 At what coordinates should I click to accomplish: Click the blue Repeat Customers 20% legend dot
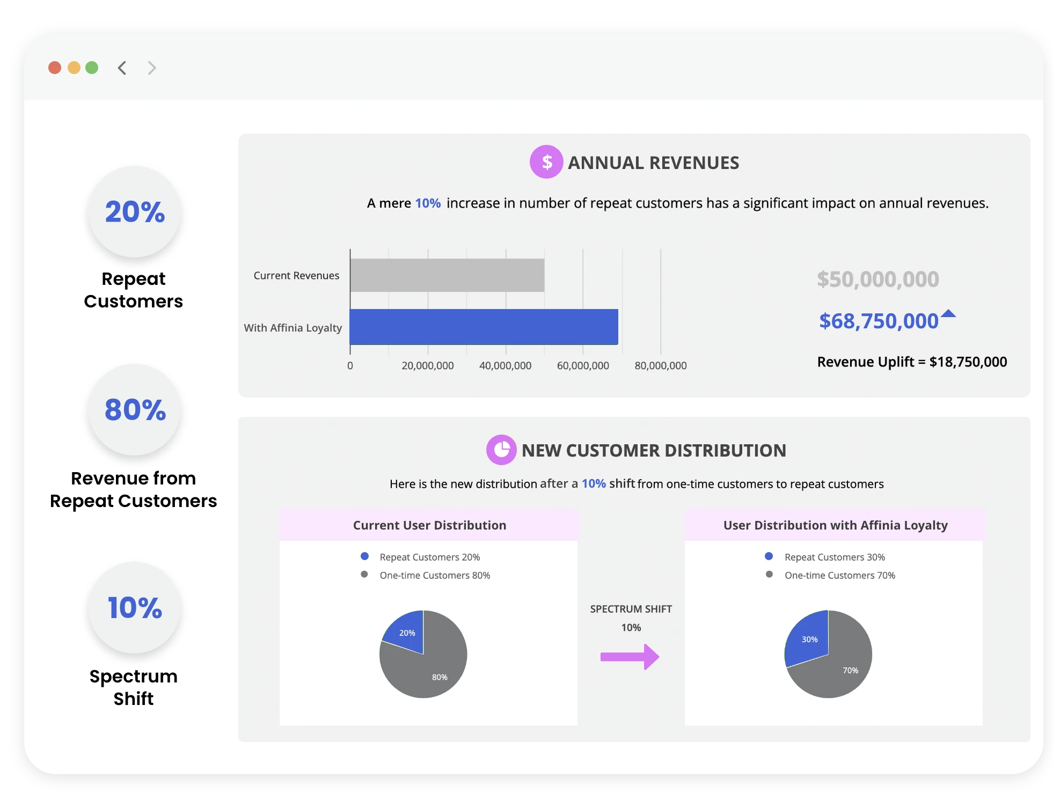pos(364,556)
